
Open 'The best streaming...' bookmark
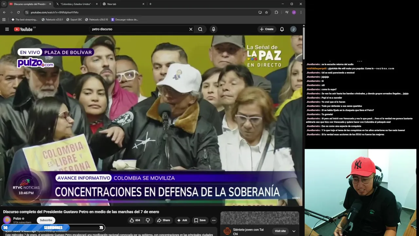click(x=24, y=20)
